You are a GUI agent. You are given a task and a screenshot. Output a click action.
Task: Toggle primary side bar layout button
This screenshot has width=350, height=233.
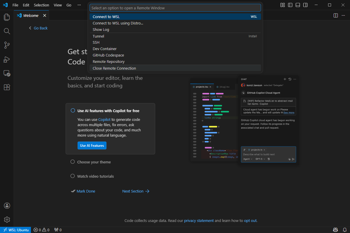tap(290, 5)
